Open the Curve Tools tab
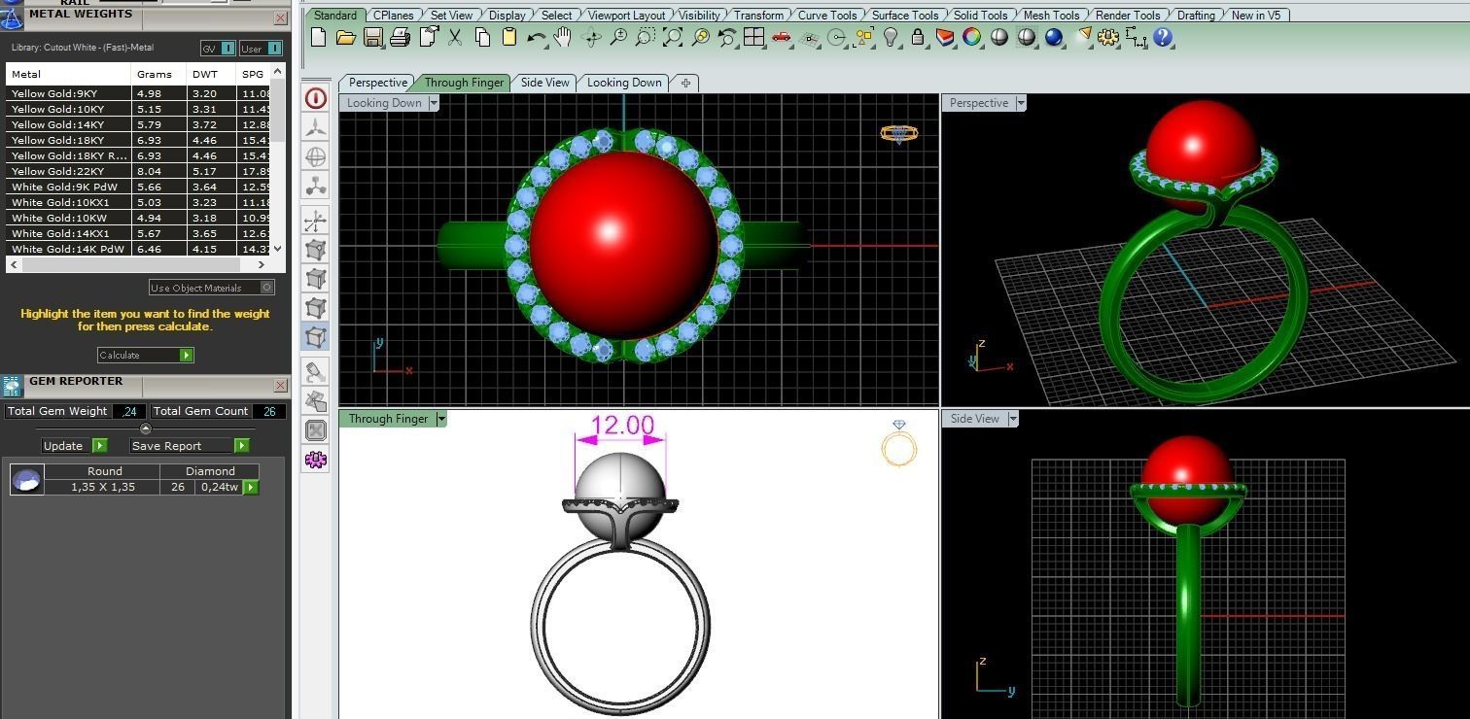This screenshot has width=1470, height=719. pyautogui.click(x=827, y=15)
